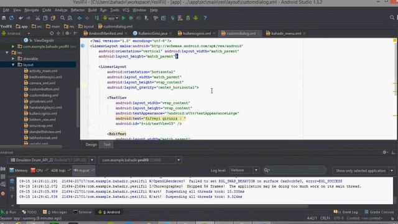
Task: Click the Attach debugger to process icon
Action: point(147,18)
